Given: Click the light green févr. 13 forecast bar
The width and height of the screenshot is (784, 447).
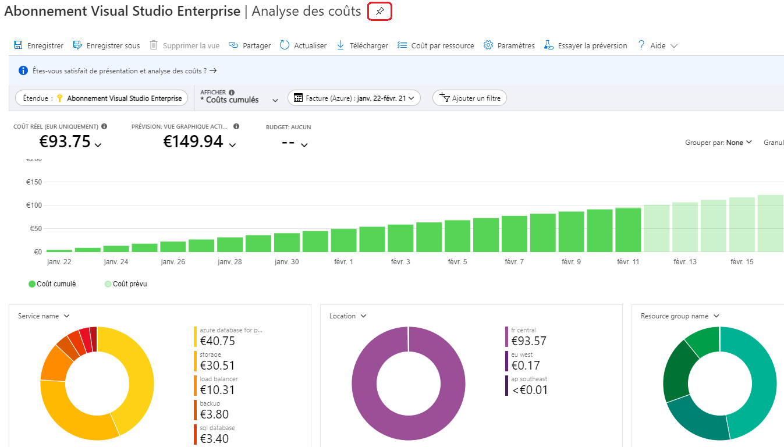Looking at the screenshot, I should [x=685, y=227].
